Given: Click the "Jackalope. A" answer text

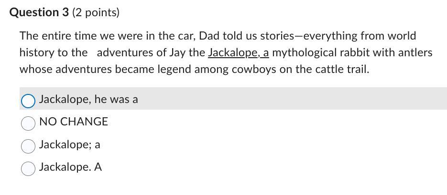Looking at the screenshot, I should (x=70, y=167).
